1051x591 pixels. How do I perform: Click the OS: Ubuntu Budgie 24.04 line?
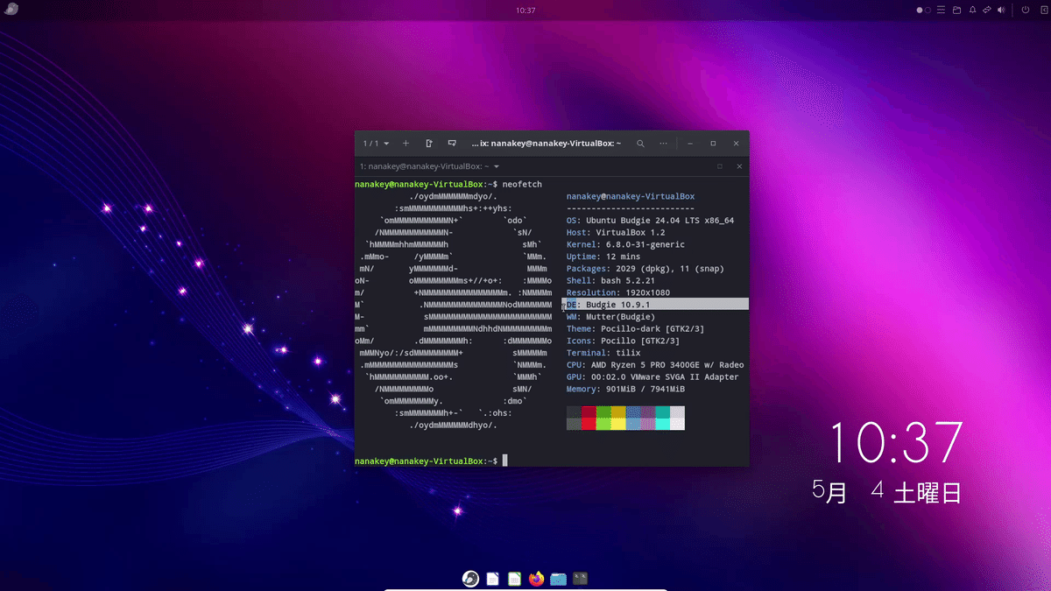pos(650,221)
